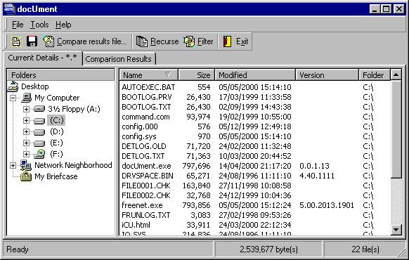Select the BOOTLOG.PRV file

click(x=147, y=97)
